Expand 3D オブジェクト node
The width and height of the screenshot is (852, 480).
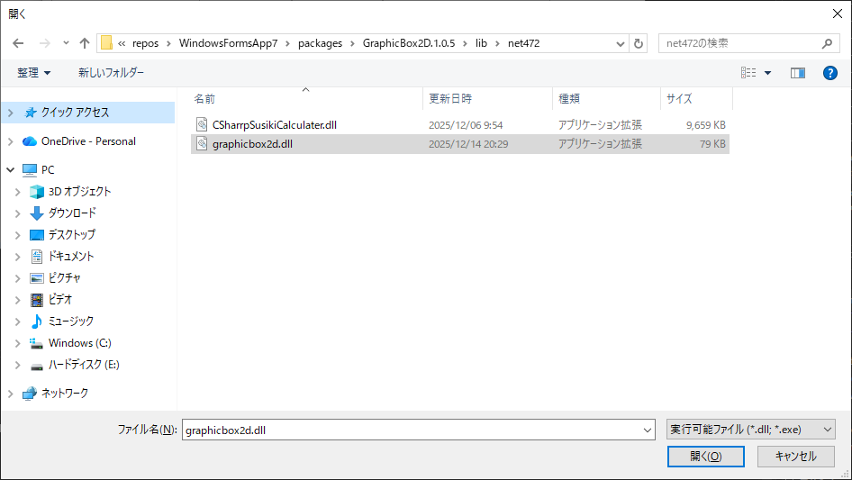17,192
